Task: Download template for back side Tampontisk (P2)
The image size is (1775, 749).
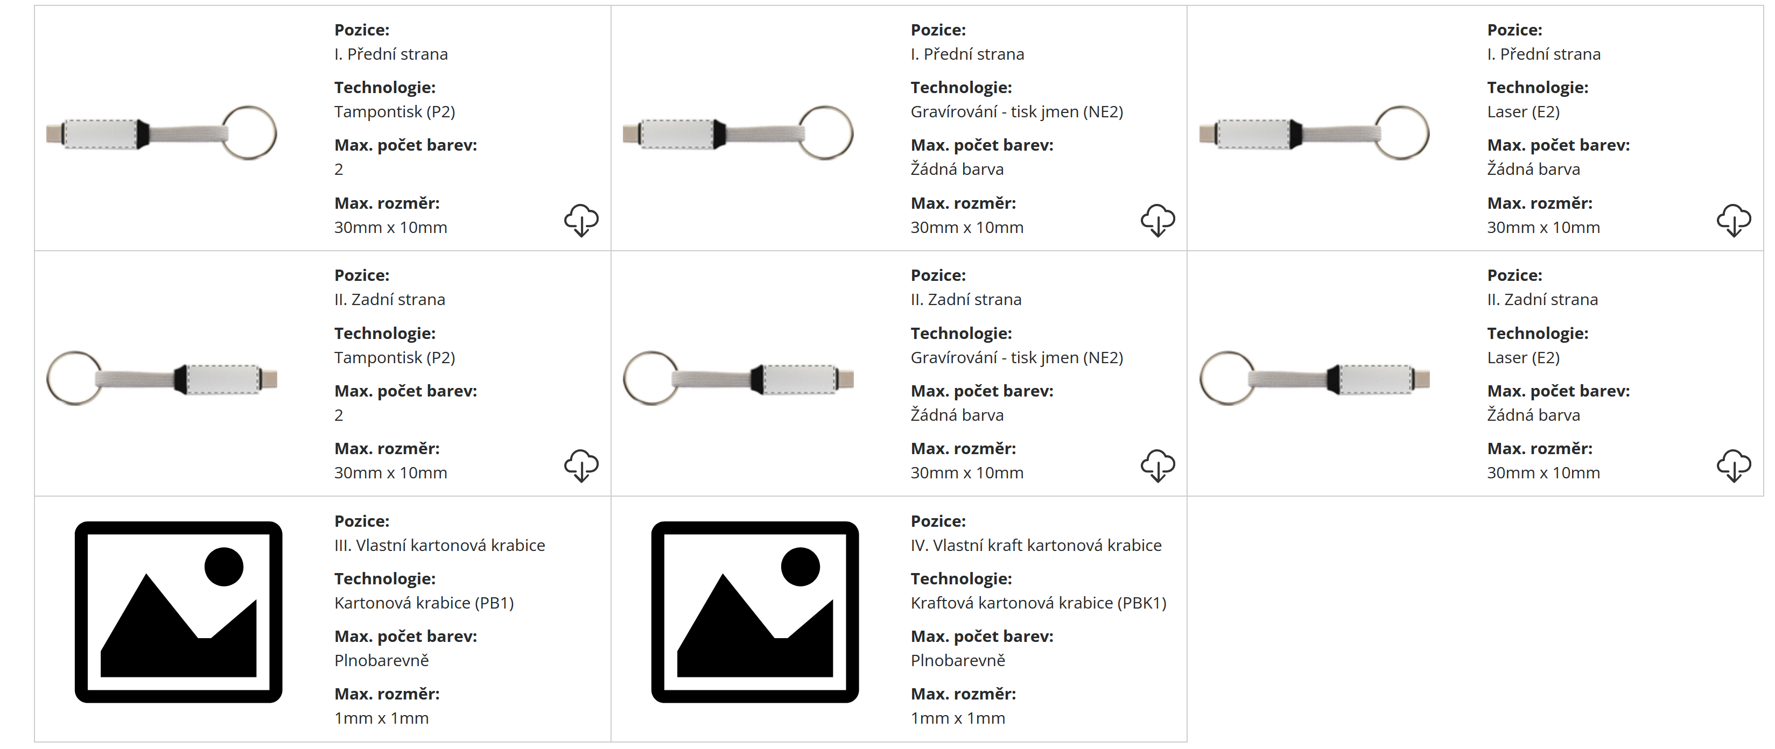Action: 581,466
